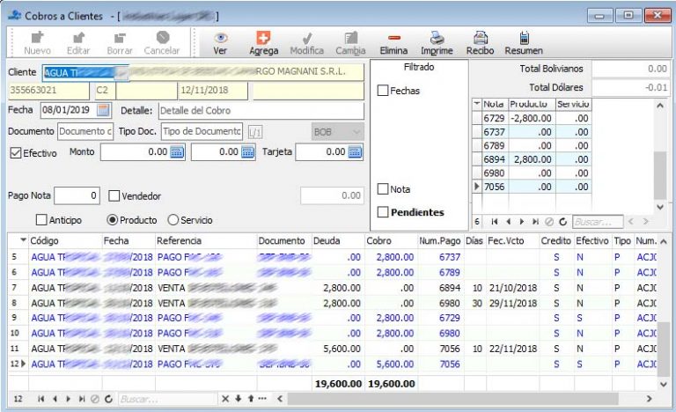
Task: Click the L/1 button near Tipo Doc.
Action: [x=254, y=132]
